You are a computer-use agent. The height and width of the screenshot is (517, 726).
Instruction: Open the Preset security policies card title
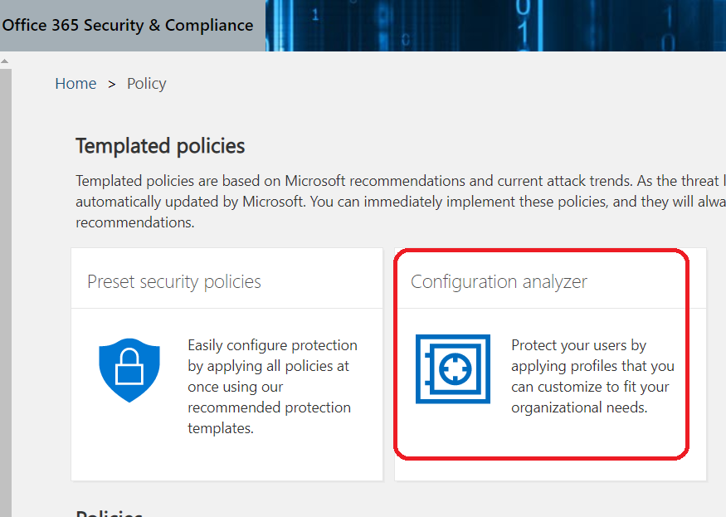(x=174, y=281)
